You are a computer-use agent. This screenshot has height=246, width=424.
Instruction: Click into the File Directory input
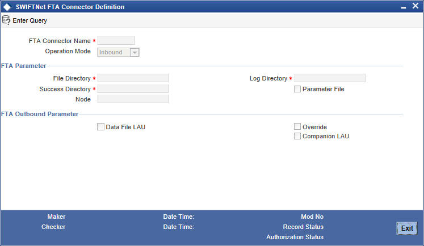tap(132, 78)
